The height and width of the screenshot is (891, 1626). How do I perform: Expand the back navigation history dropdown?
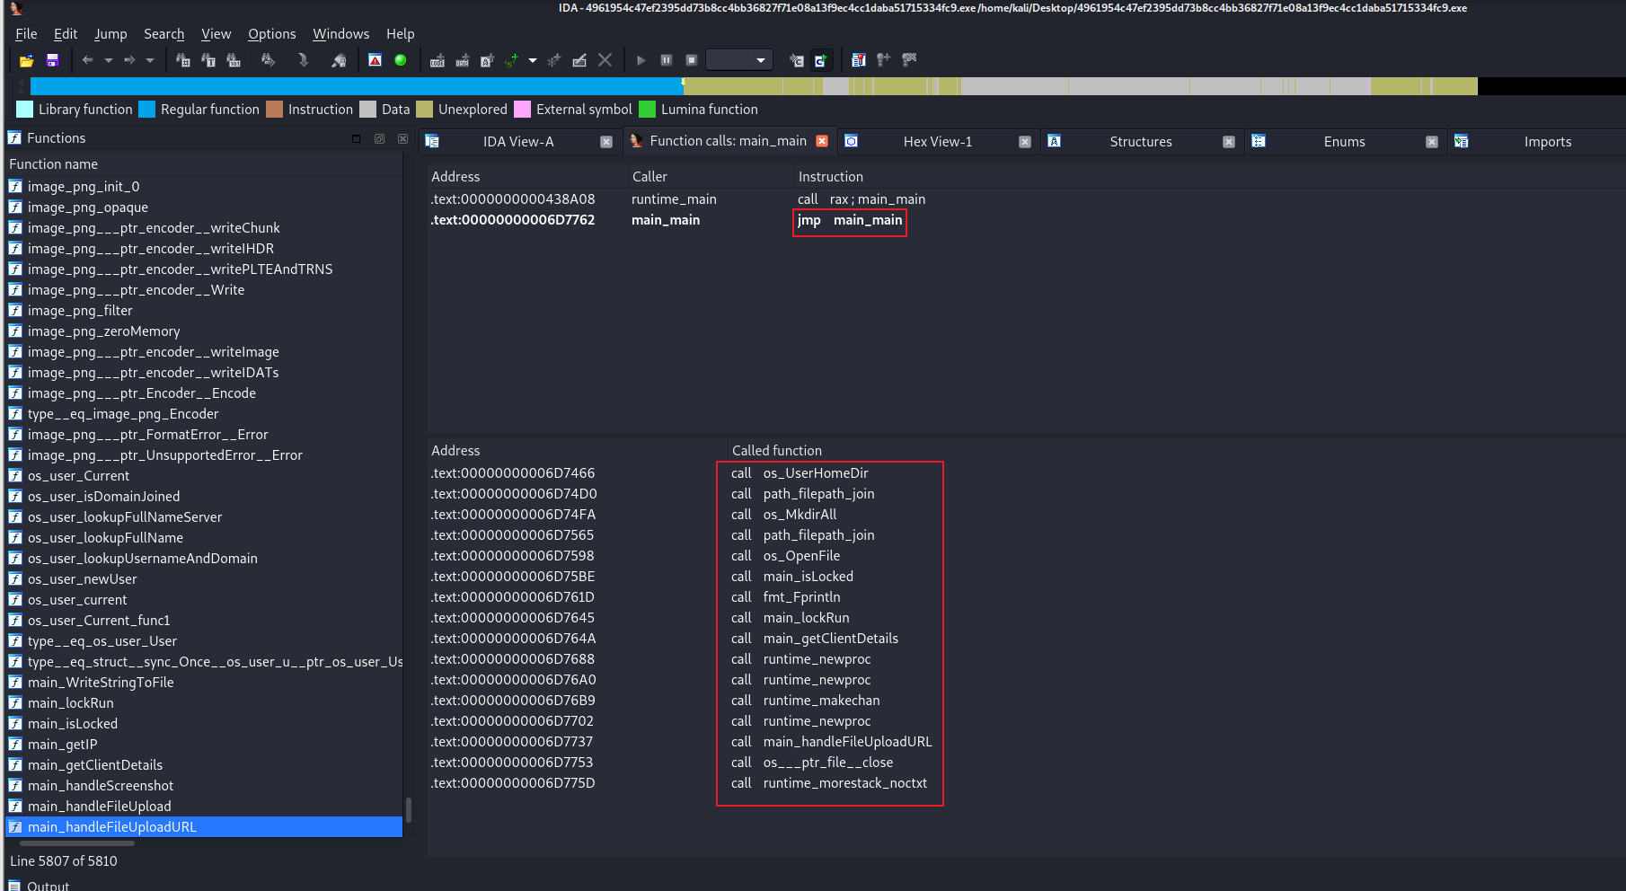109,60
